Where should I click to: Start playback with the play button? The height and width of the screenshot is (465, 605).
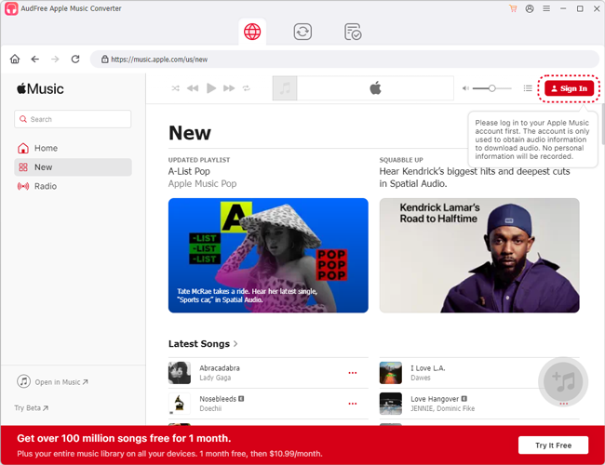point(211,88)
